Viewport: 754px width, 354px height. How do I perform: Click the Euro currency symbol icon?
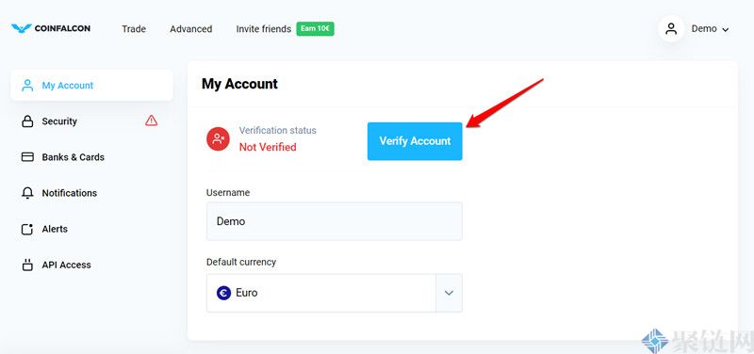pyautogui.click(x=223, y=293)
